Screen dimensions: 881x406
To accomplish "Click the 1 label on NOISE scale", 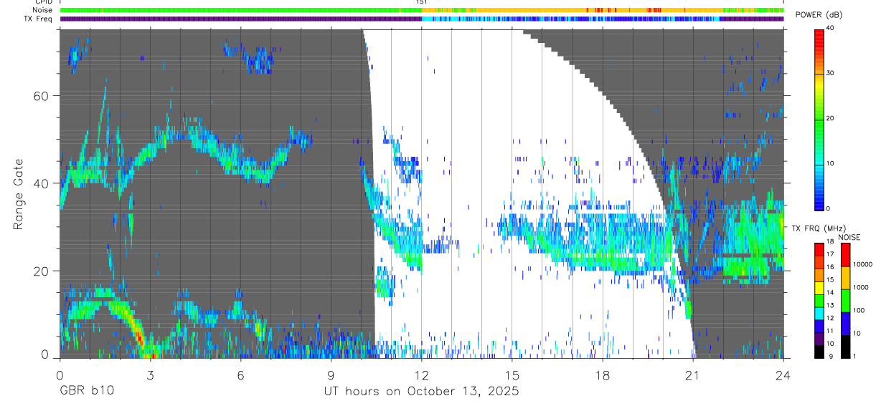I will 856,356.
